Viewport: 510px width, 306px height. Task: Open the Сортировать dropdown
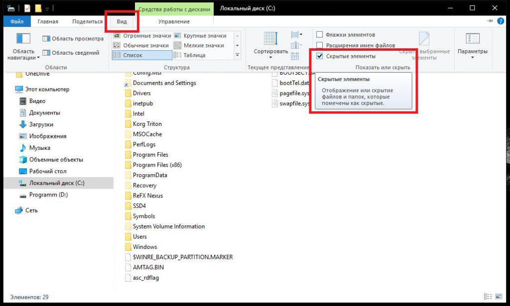pos(270,45)
